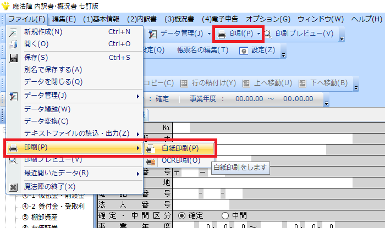Open the オプション(G) menu
This screenshot has width=385, height=228.
click(x=268, y=19)
